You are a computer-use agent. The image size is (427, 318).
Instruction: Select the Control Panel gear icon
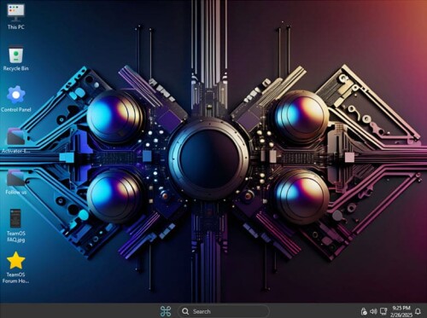16,95
